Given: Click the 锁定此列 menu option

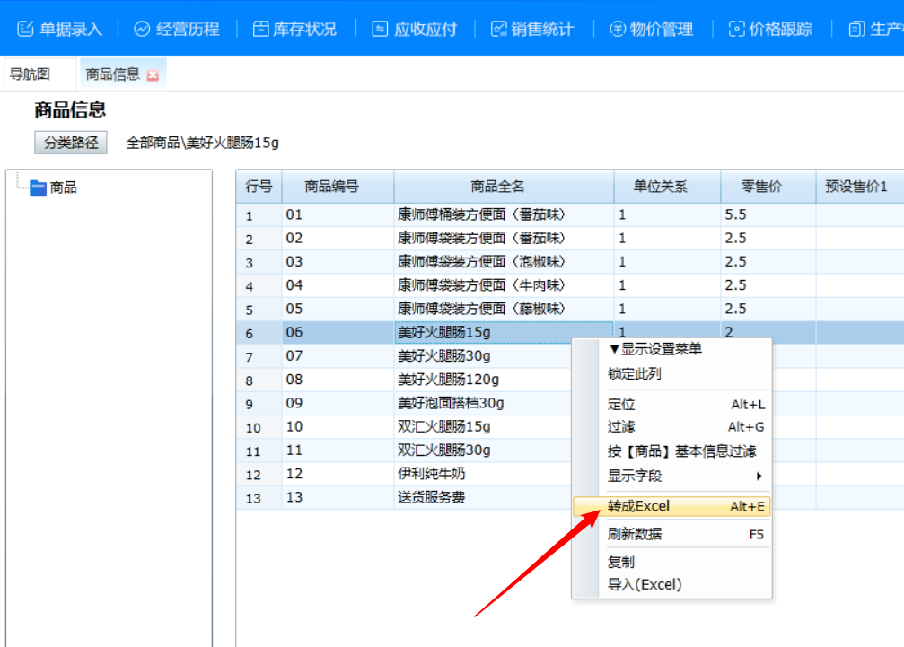Looking at the screenshot, I should click(x=634, y=374).
